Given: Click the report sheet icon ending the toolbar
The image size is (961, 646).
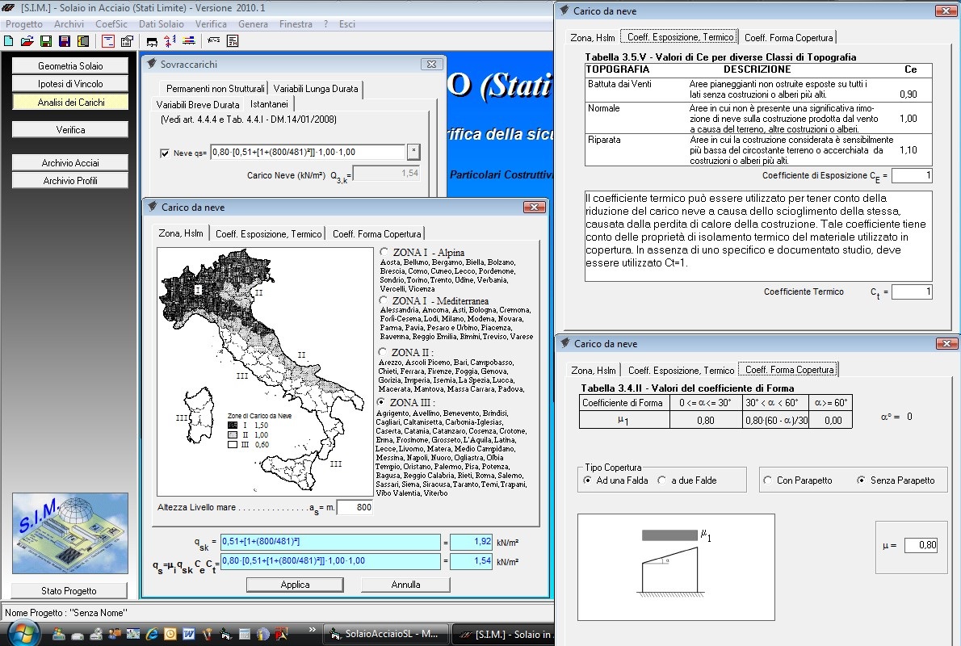Looking at the screenshot, I should click(x=233, y=41).
